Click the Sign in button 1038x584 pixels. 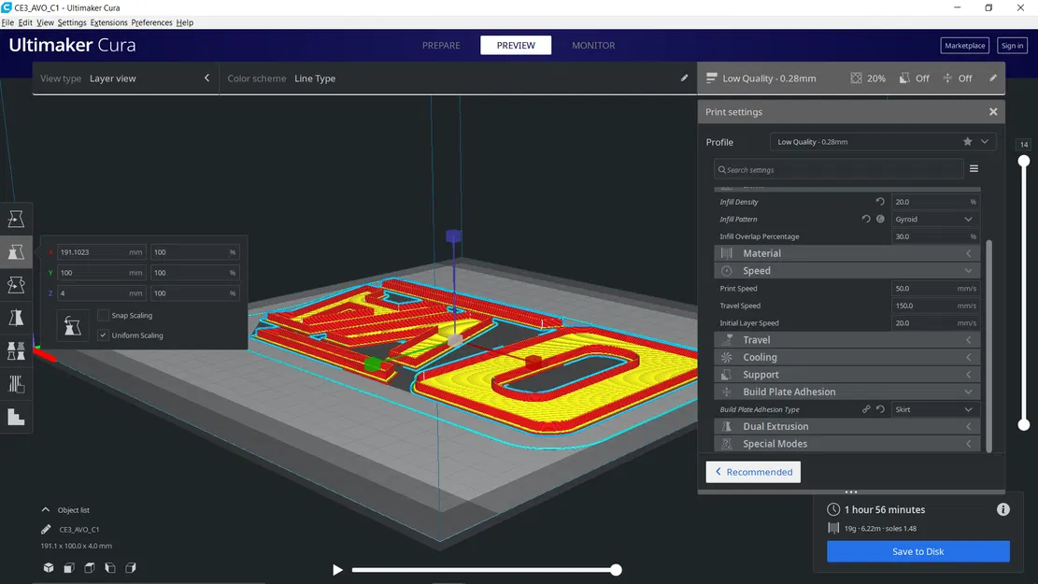(1012, 46)
